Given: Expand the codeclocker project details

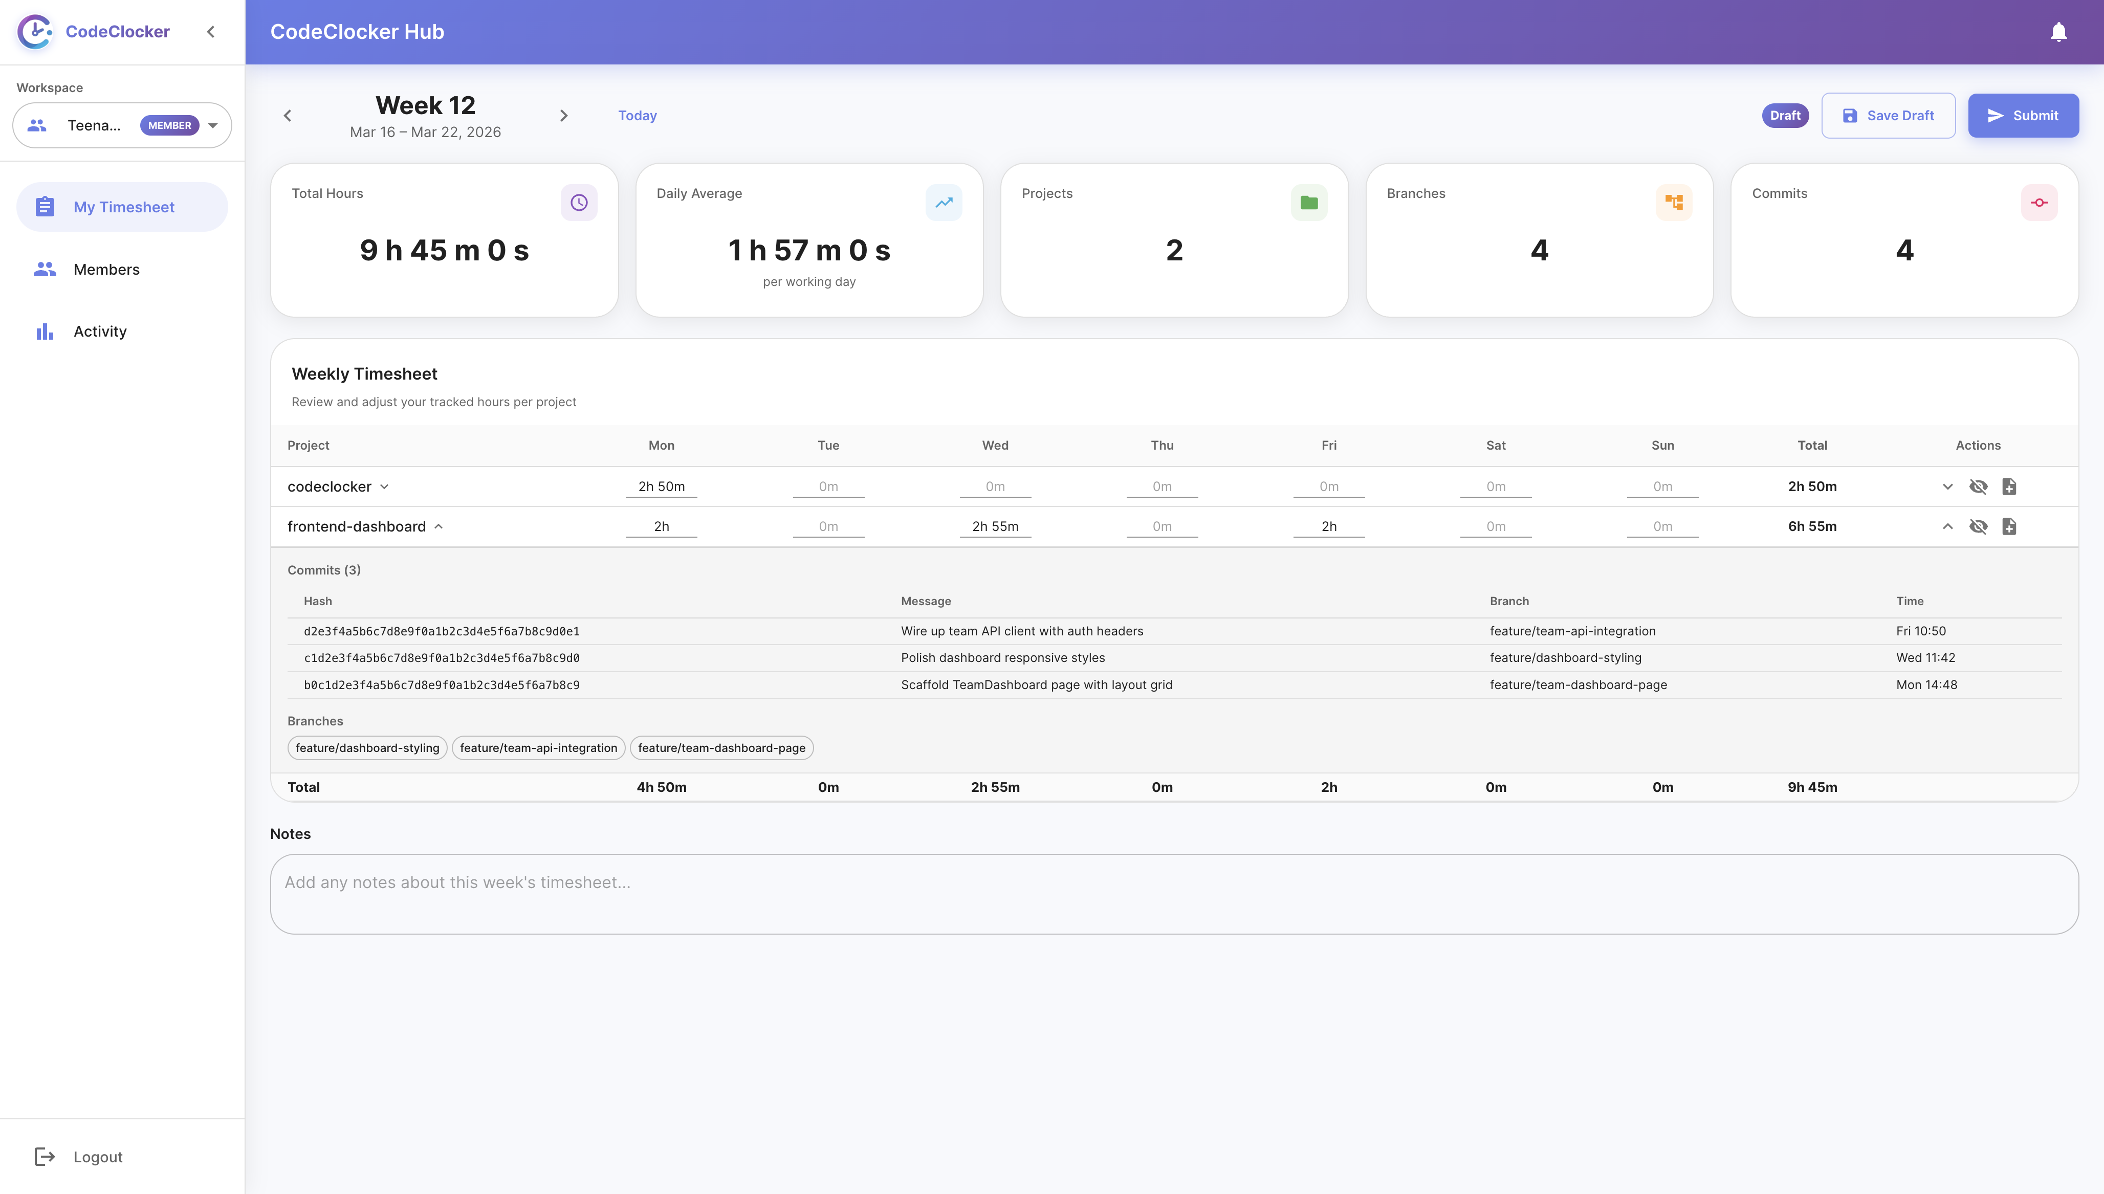Looking at the screenshot, I should (x=1949, y=485).
